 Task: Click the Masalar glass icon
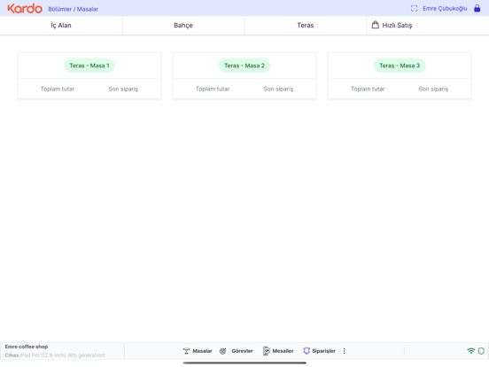click(186, 351)
